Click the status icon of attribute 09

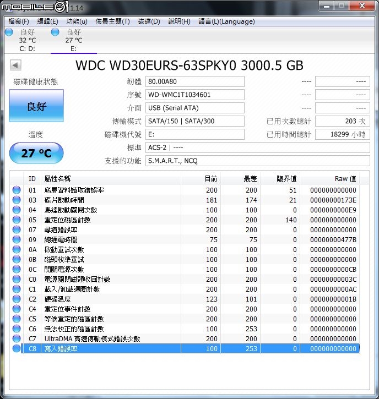(x=17, y=239)
